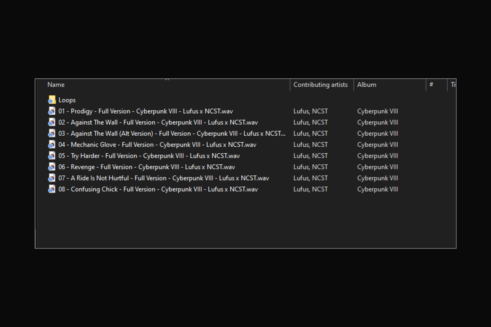The width and height of the screenshot is (491, 327).
Task: Click the Loops folder icon
Action: click(x=52, y=100)
